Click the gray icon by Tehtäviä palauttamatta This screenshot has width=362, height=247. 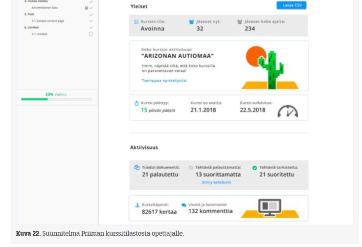190,168
